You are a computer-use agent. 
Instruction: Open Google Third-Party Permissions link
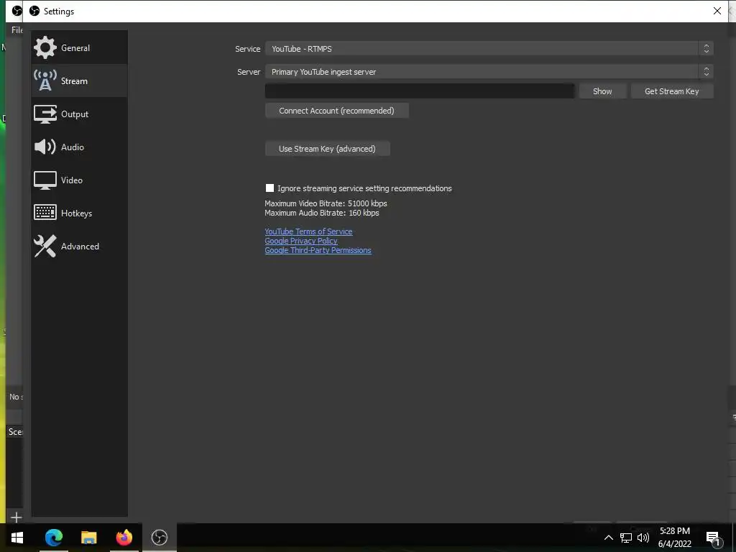click(318, 250)
